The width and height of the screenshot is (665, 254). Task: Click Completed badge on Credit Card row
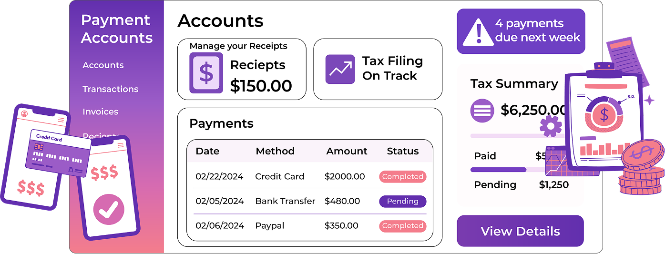(x=402, y=177)
